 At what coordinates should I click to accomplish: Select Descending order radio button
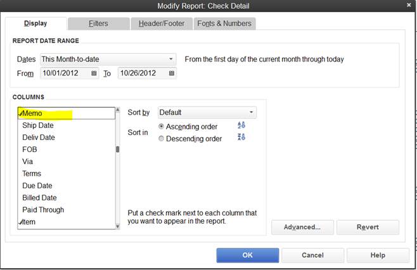[x=161, y=138]
